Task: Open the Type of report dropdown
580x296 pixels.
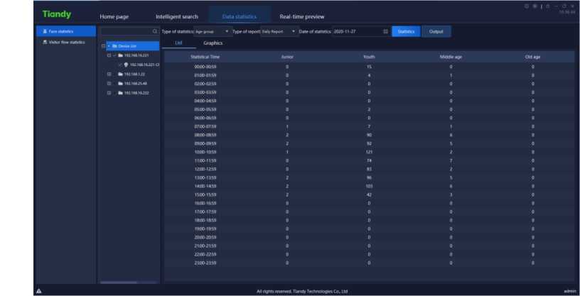Action: pos(280,32)
